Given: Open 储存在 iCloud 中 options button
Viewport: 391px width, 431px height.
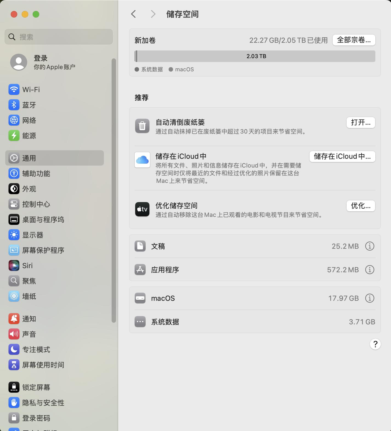Looking at the screenshot, I should coord(342,157).
